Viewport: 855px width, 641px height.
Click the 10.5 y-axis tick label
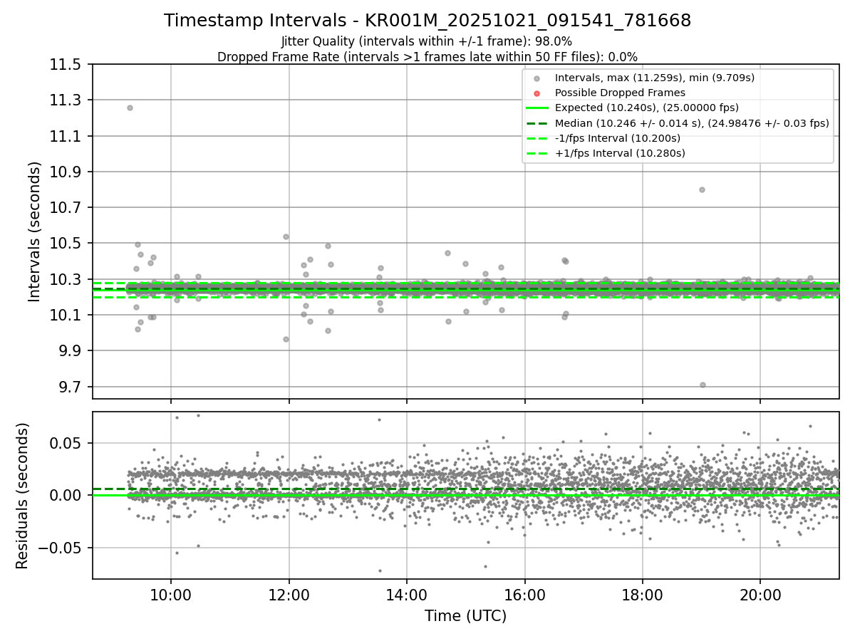coord(67,244)
